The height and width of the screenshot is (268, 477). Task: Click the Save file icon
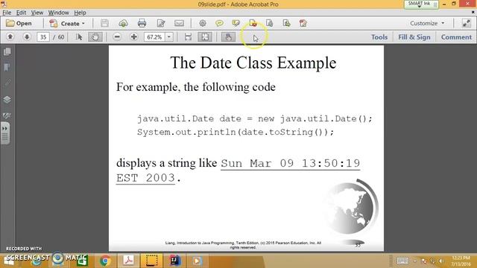pos(104,23)
